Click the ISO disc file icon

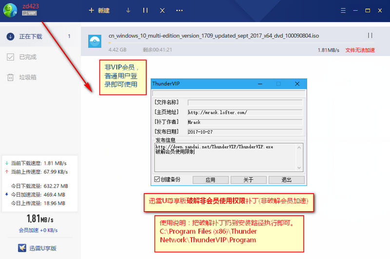click(x=95, y=41)
